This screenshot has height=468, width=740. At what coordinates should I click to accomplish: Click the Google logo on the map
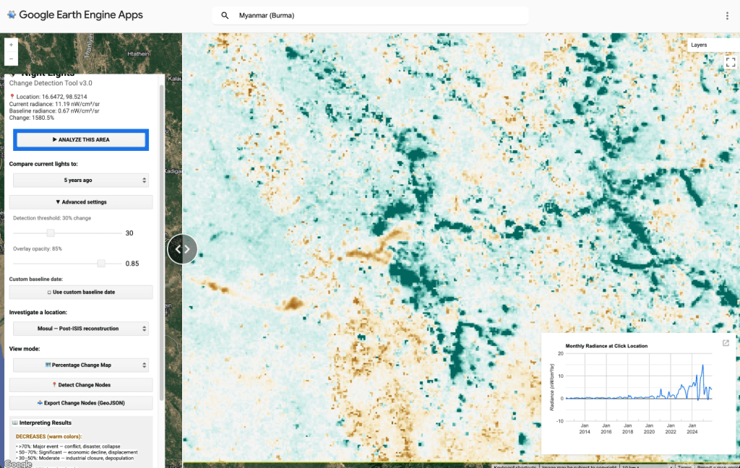coord(18,464)
